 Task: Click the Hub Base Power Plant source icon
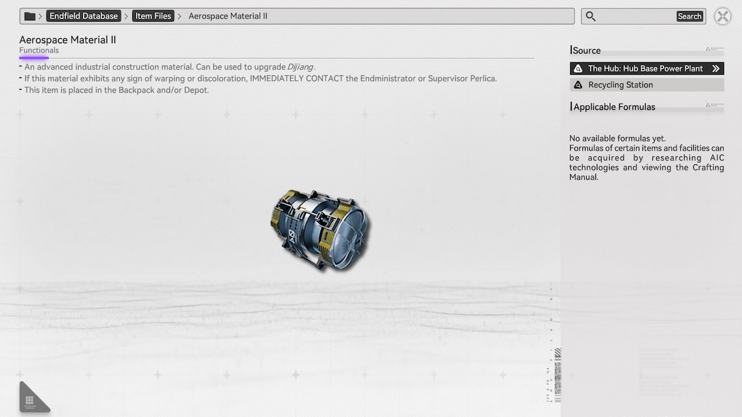tap(578, 69)
